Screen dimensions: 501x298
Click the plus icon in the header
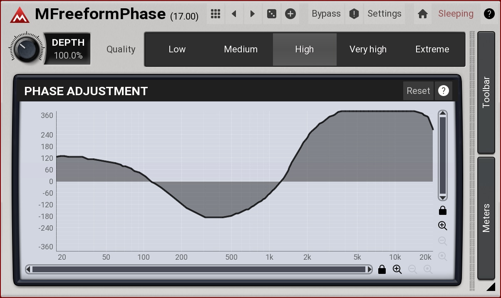[290, 14]
